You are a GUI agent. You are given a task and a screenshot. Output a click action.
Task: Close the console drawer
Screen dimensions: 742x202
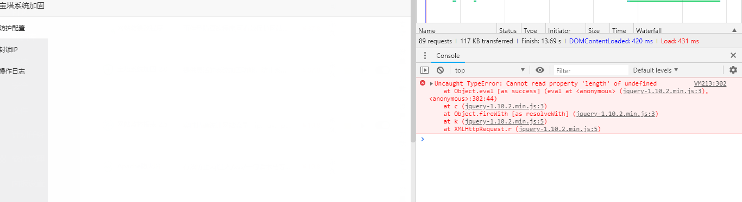733,55
